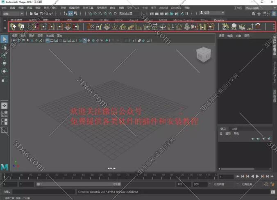
Task: Activate the Lasso select tool
Action: pos(5,47)
